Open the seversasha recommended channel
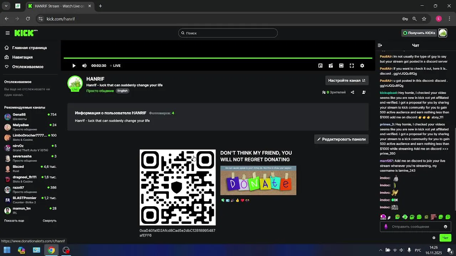 [30, 158]
